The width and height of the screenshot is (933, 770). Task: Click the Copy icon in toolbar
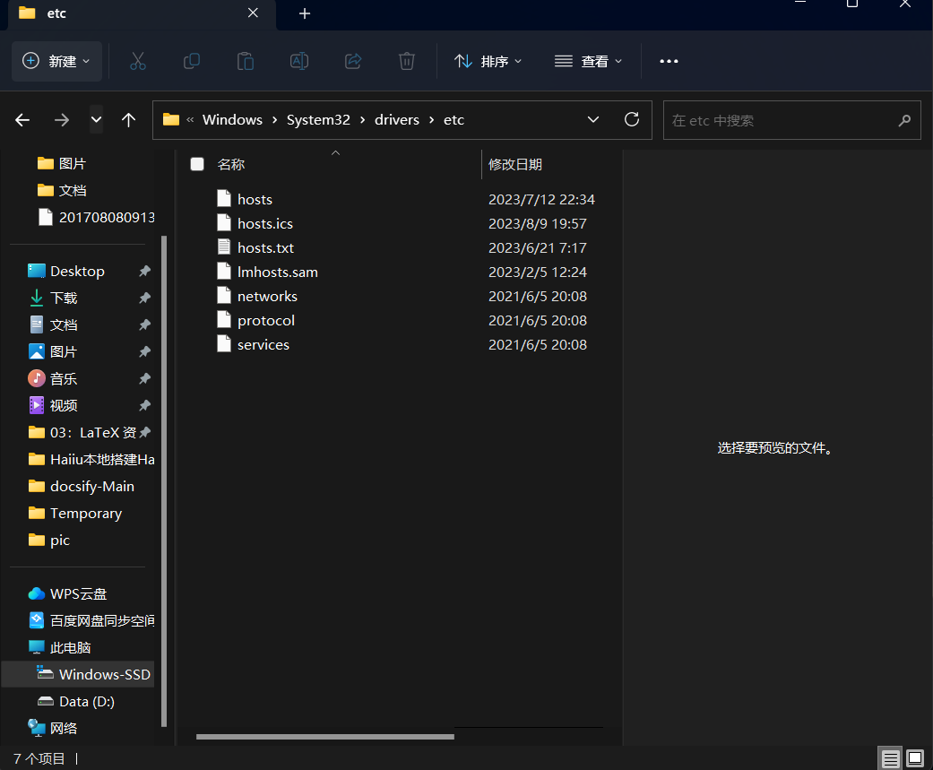click(191, 61)
